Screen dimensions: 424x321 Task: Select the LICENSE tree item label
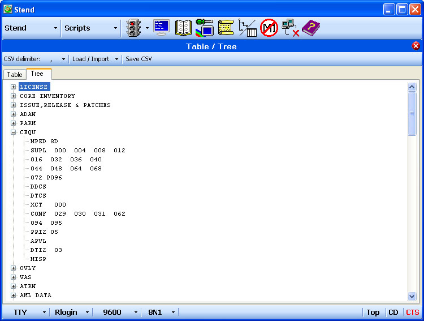click(x=34, y=87)
